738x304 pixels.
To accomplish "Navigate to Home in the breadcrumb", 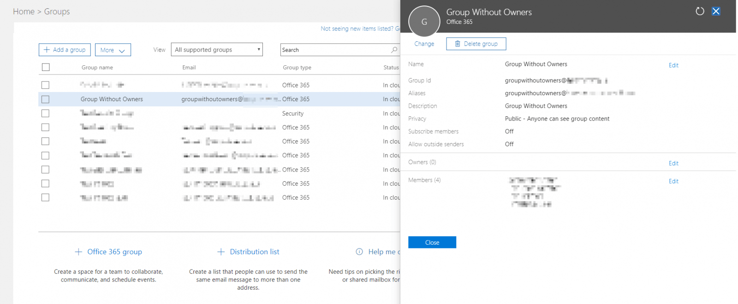I will click(24, 11).
